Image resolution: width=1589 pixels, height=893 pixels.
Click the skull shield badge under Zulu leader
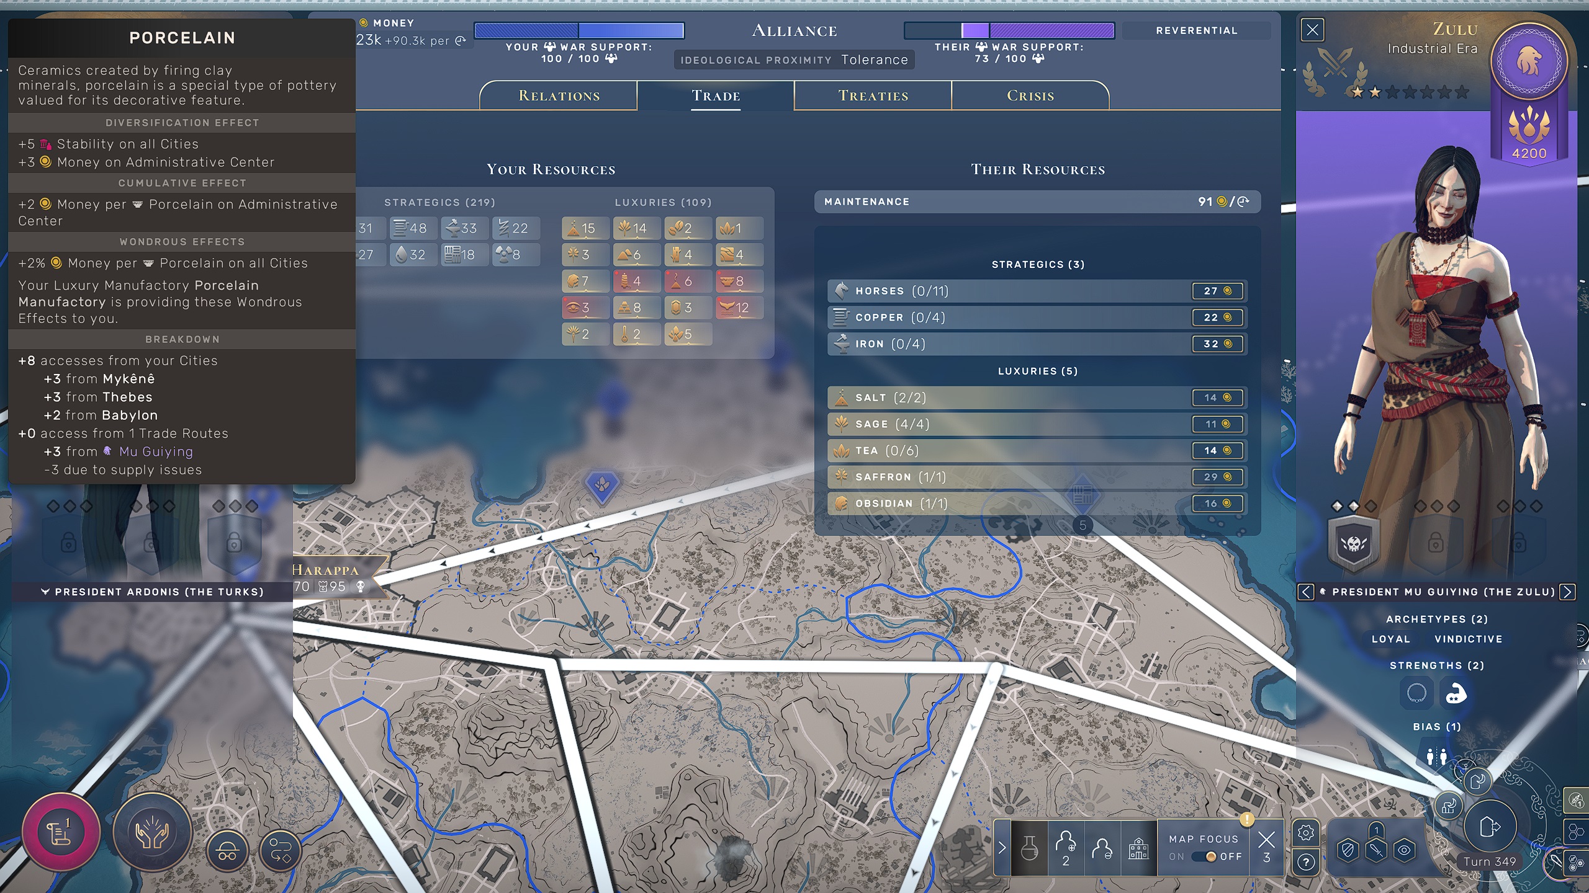point(1354,544)
